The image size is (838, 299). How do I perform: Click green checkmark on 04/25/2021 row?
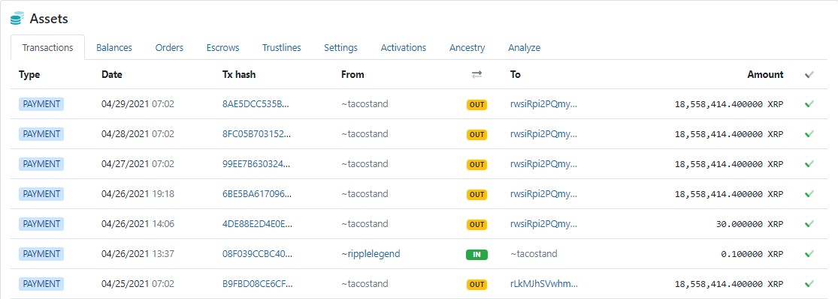[809, 283]
